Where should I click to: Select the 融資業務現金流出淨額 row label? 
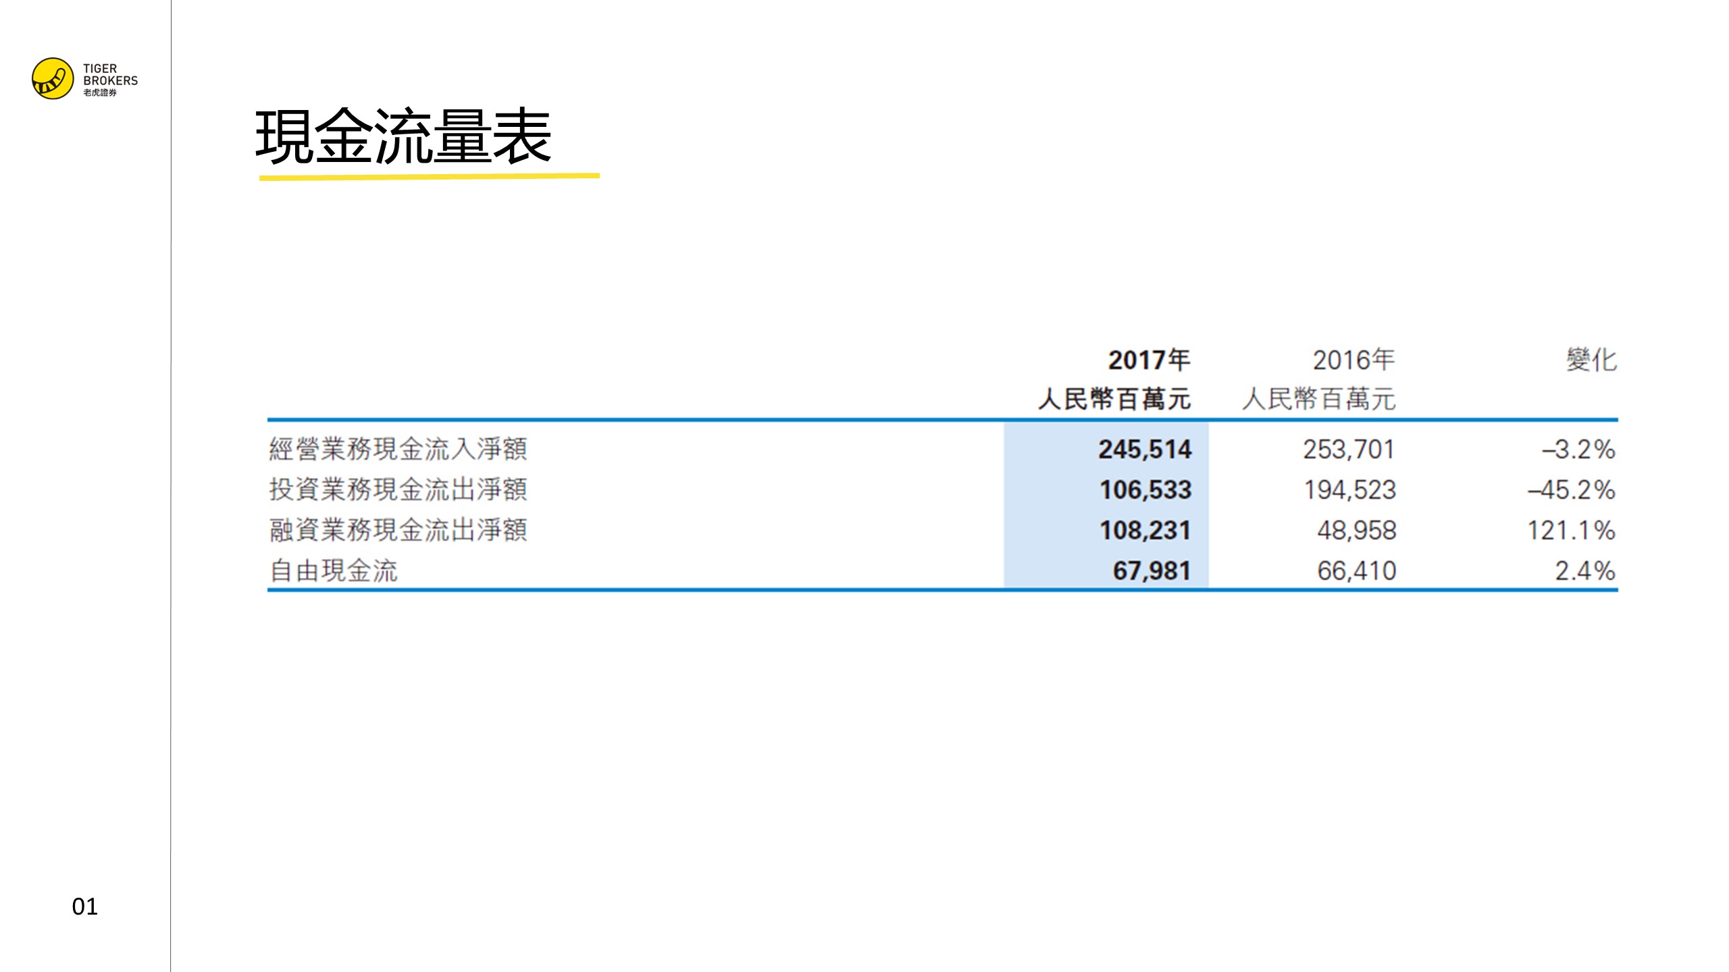398,530
